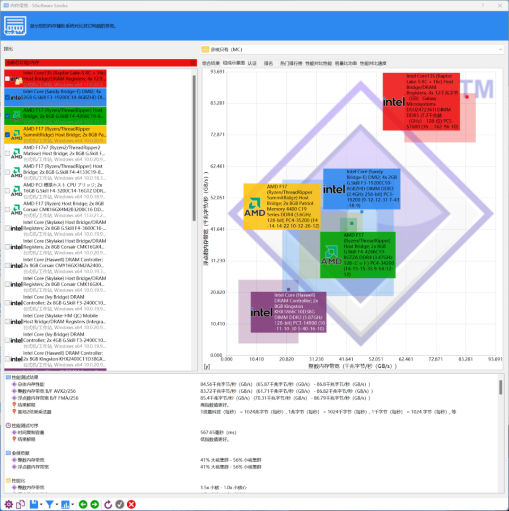Viewport: 509px width, 511px height.
Task: Go forward with the green right arrow
Action: point(94,504)
